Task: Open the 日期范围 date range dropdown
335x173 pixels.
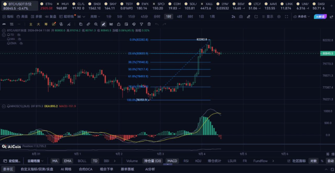Action: coord(36,161)
